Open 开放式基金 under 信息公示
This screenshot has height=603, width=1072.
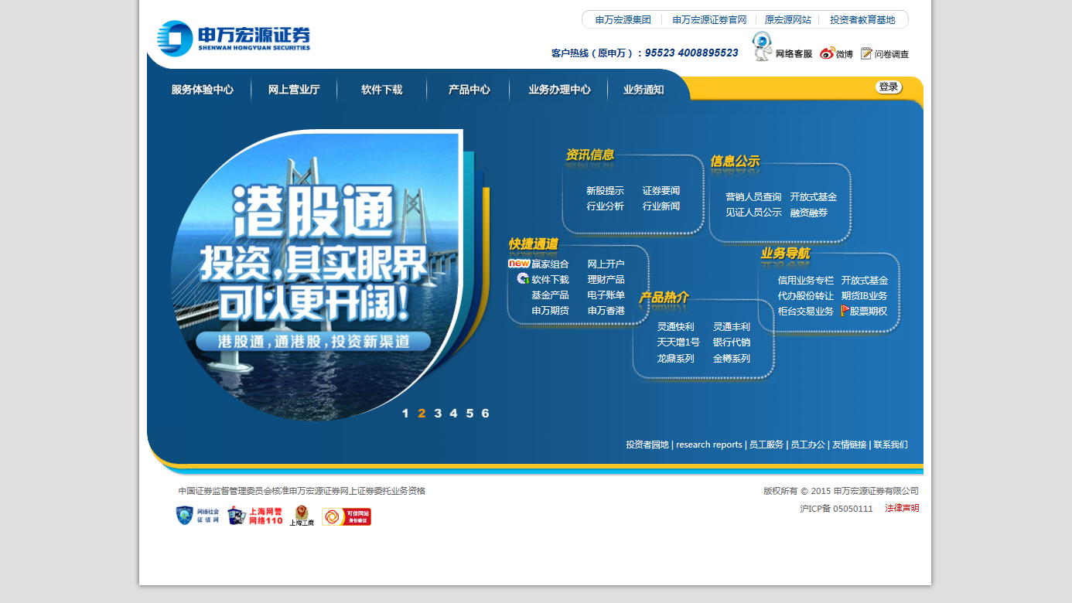(814, 197)
